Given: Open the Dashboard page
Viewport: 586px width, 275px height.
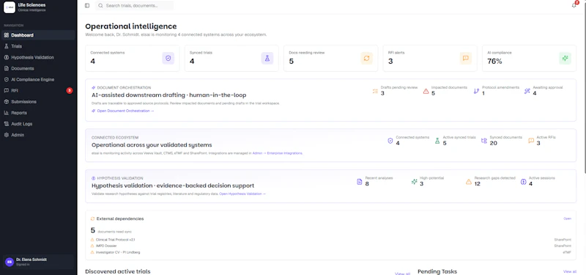Looking at the screenshot, I should [x=38, y=35].
